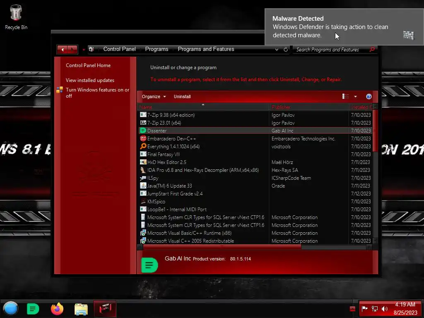Open the recent locations dropdown arrow

tap(84, 50)
